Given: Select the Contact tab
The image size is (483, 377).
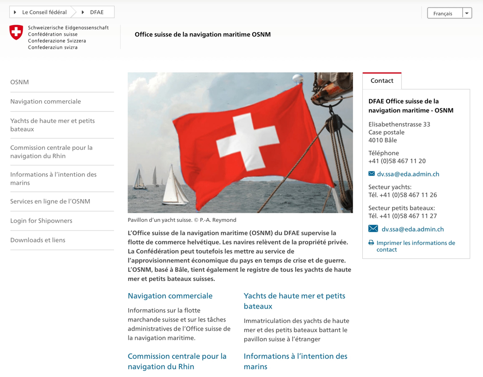Looking at the screenshot, I should coord(382,81).
